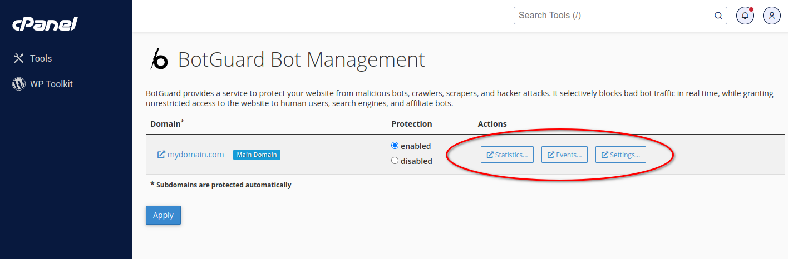The width and height of the screenshot is (788, 259).
Task: Click external link icon beside mydomain.com
Action: point(161,155)
